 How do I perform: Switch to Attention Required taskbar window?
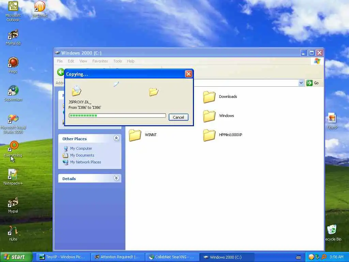118,257
